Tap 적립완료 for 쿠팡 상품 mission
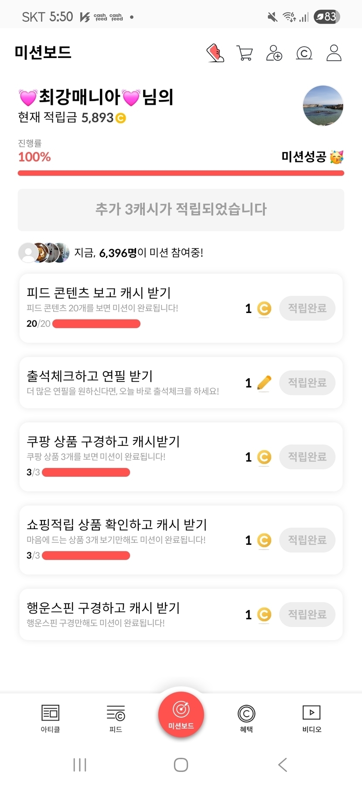Image resolution: width=362 pixels, height=785 pixels. tap(307, 457)
